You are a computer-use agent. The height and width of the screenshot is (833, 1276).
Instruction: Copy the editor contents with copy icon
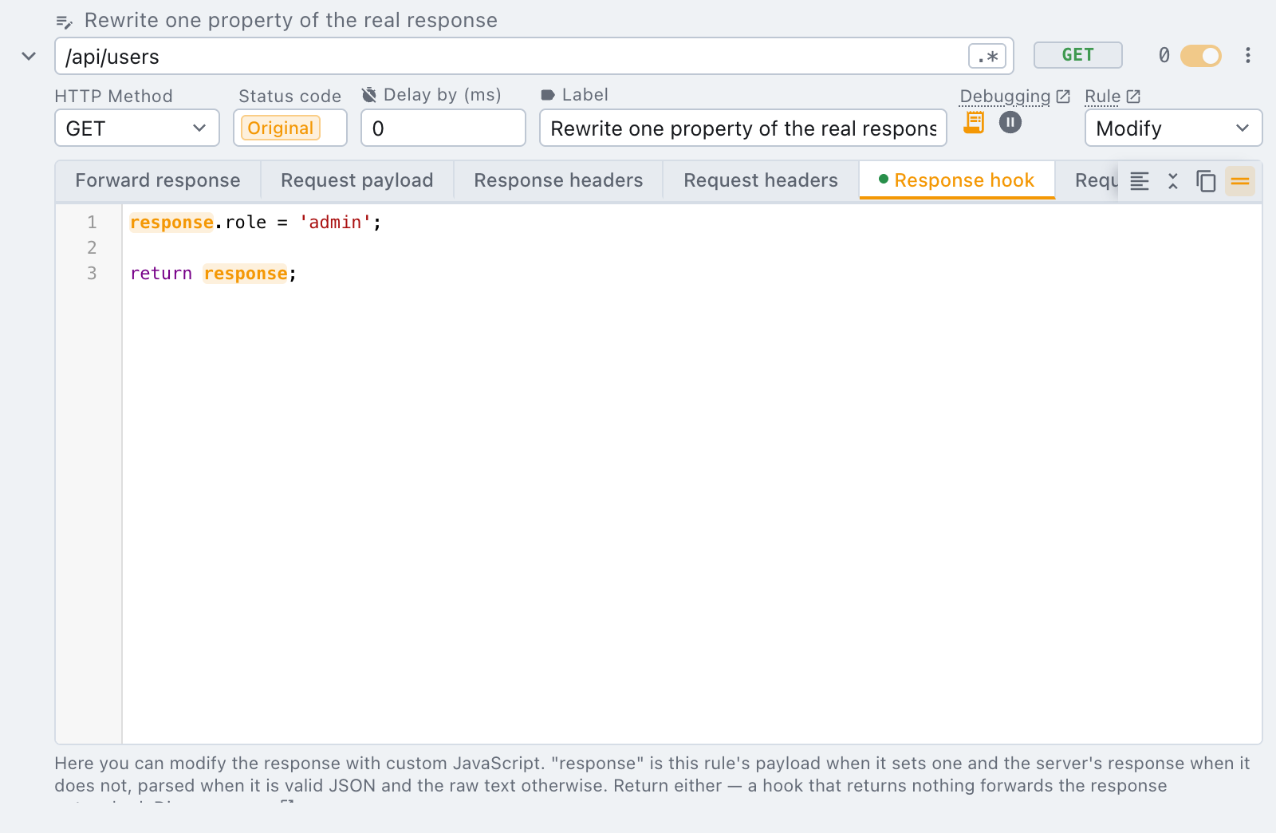(1206, 181)
